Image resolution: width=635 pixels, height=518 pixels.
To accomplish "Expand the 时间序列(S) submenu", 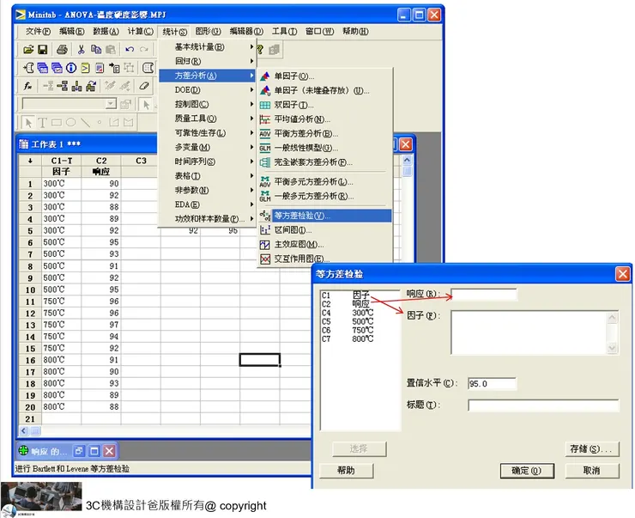I will point(208,161).
